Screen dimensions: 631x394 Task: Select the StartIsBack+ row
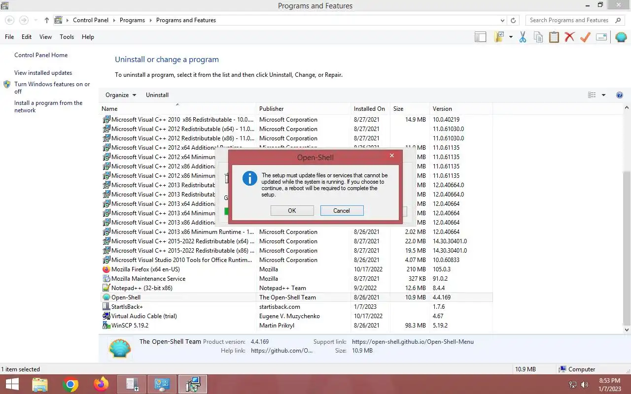[x=296, y=307]
